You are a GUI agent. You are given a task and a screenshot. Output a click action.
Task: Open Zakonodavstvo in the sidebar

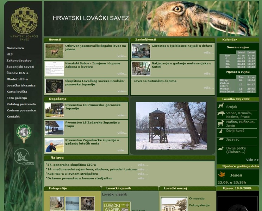pos(19,60)
